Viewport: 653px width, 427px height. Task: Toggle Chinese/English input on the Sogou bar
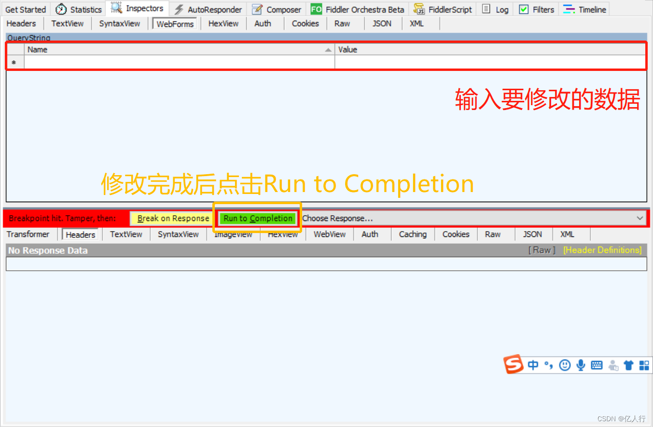533,365
